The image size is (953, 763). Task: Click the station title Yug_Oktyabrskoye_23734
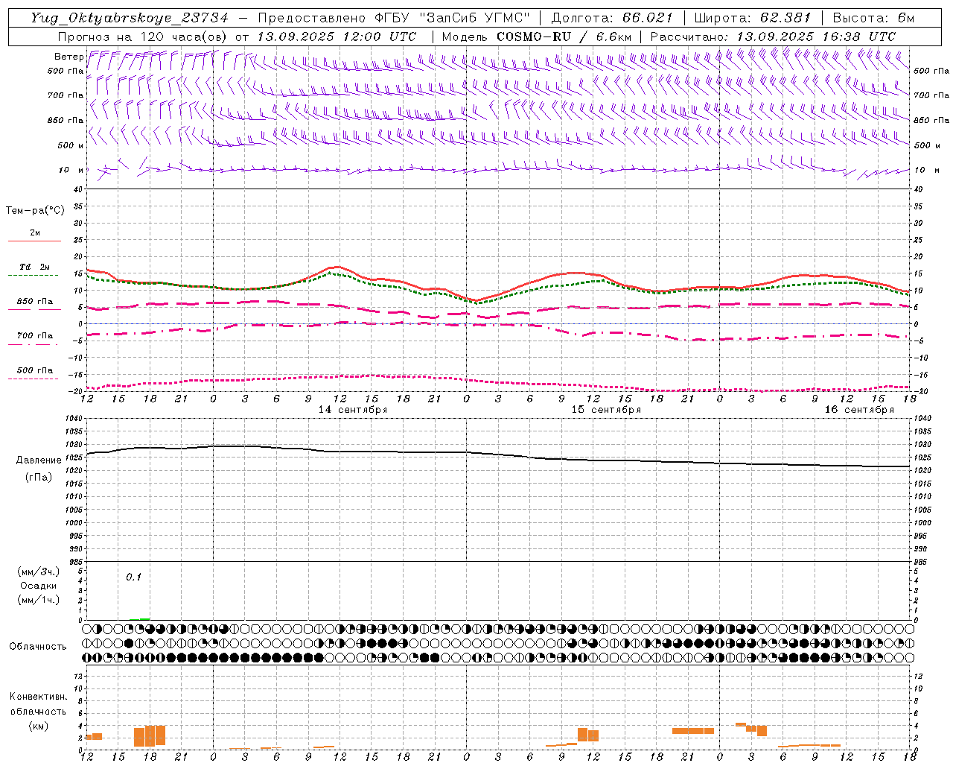pyautogui.click(x=130, y=18)
